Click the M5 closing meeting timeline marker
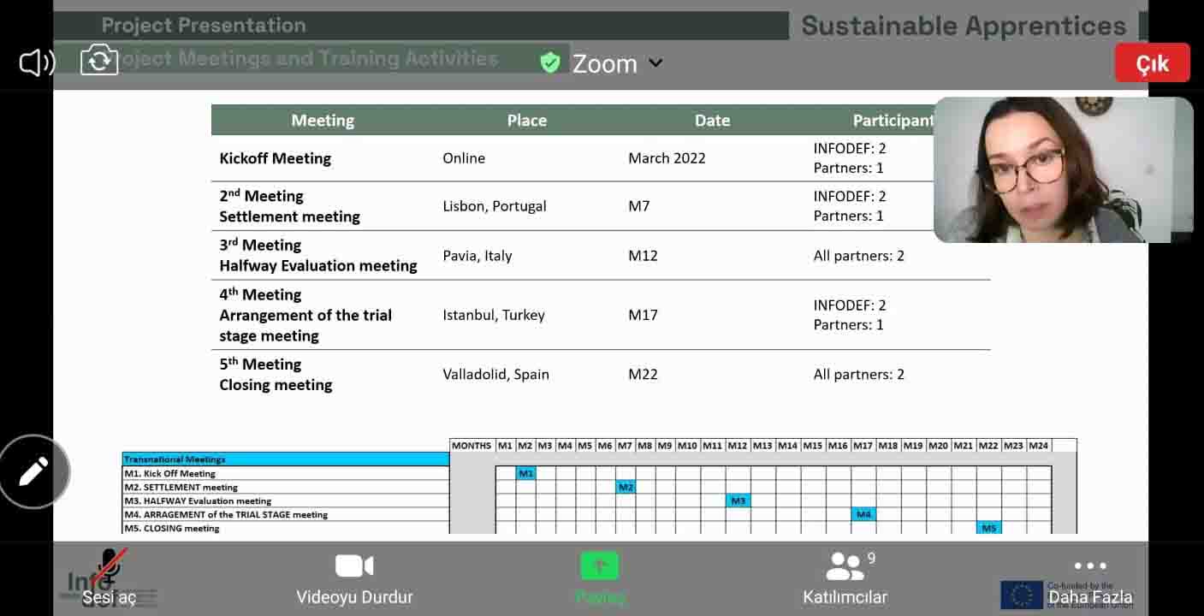1204x616 pixels. [988, 528]
